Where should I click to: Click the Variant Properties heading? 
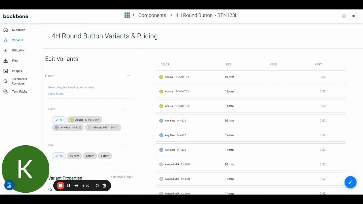click(65, 178)
